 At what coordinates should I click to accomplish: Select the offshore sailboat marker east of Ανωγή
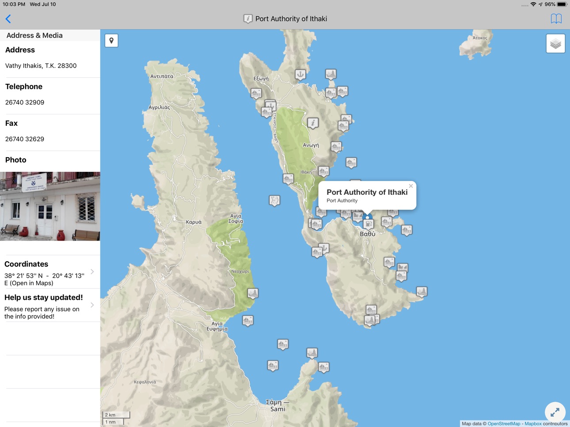point(351,162)
